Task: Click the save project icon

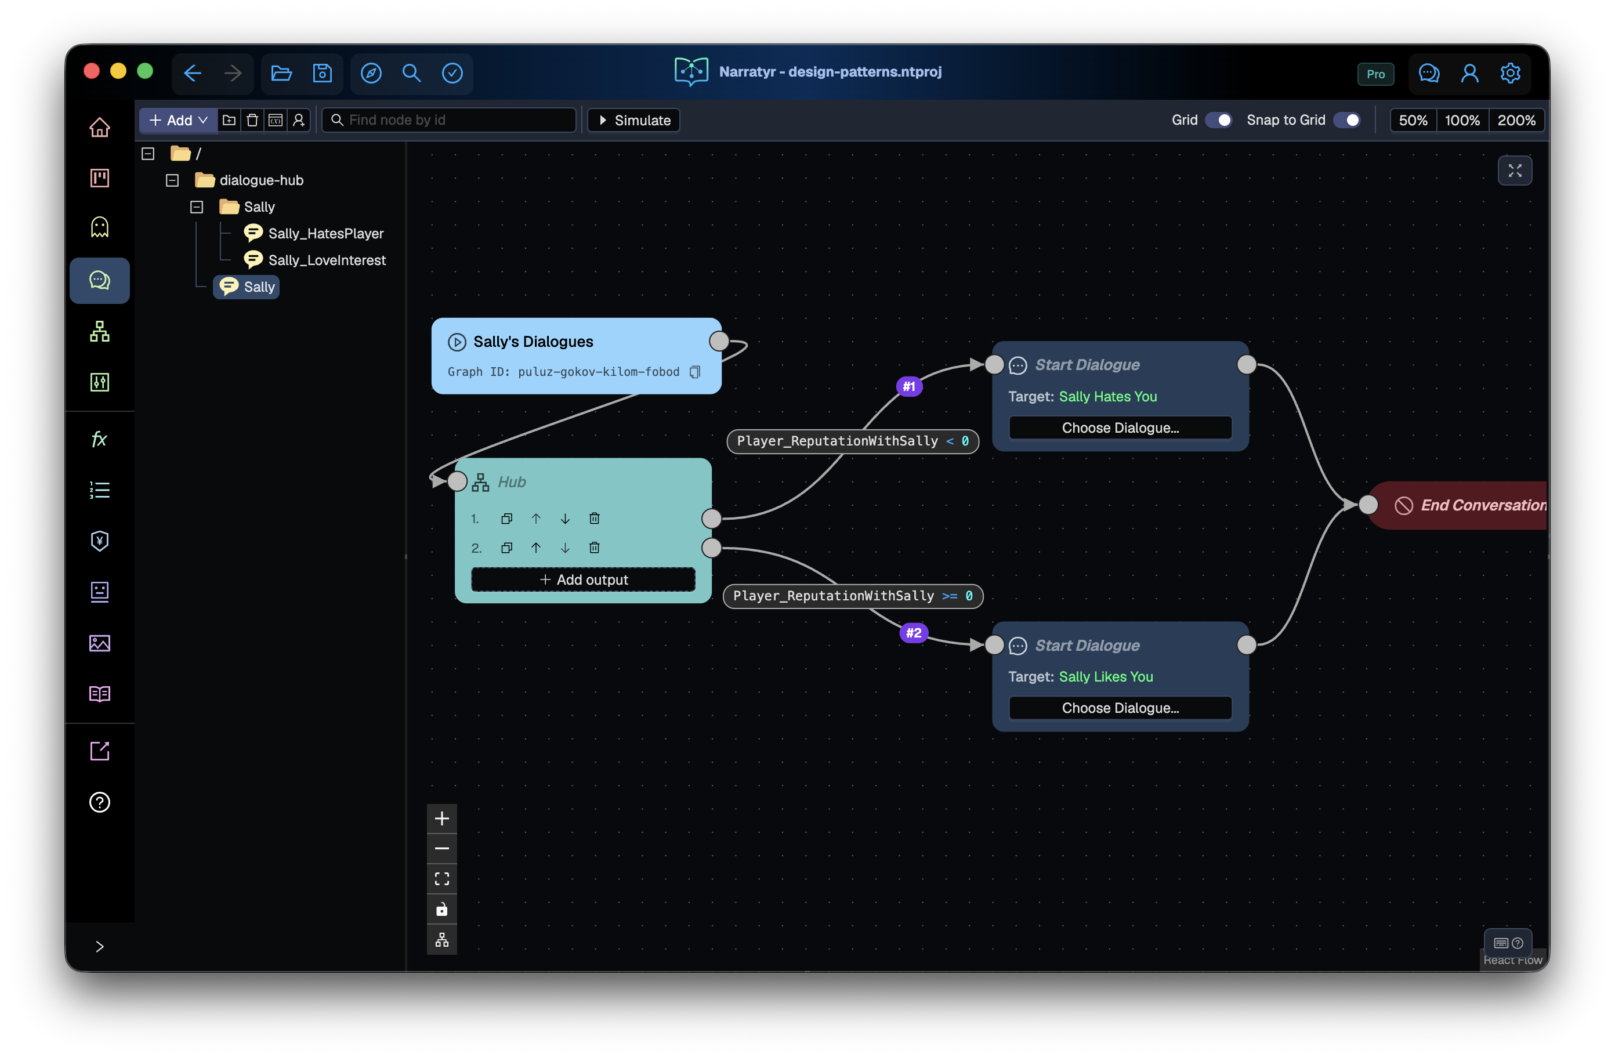Action: point(323,73)
